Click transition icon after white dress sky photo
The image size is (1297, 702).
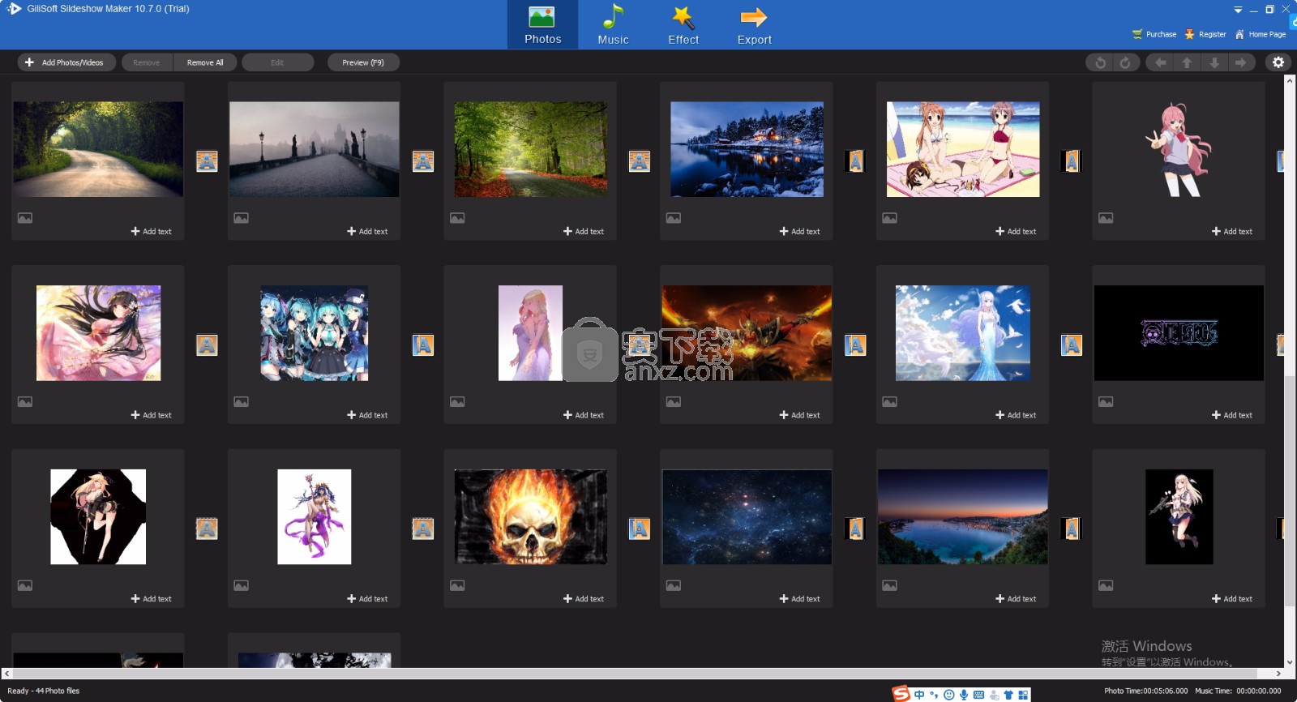pos(1072,345)
